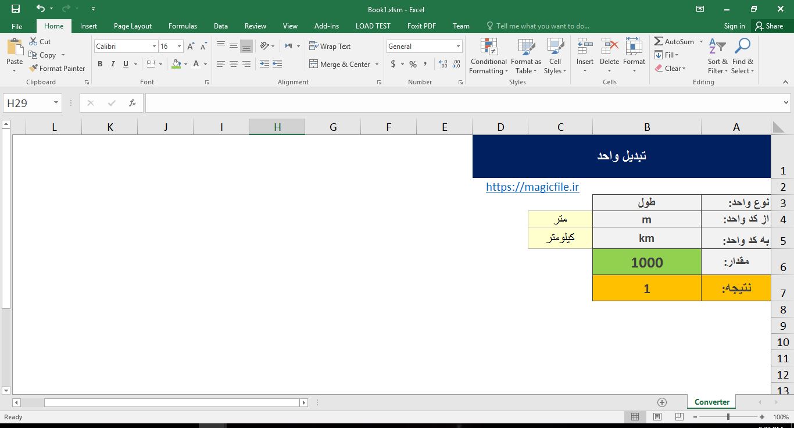
Task: Expand the Clear dropdown
Action: pyautogui.click(x=684, y=69)
